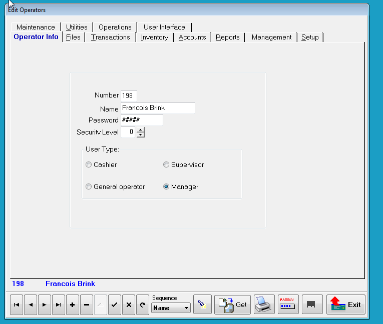Click the Get button

(233, 304)
